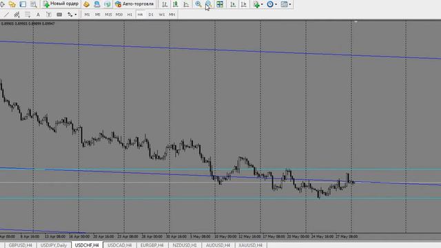
Task: Set timeframe to M30
Action: tap(119, 14)
